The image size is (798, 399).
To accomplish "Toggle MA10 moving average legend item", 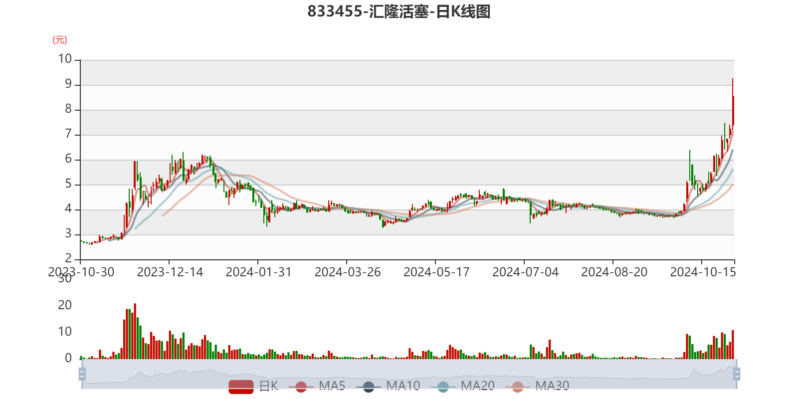I will coord(388,386).
